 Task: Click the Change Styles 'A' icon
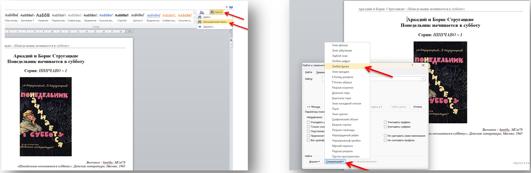pos(201,13)
